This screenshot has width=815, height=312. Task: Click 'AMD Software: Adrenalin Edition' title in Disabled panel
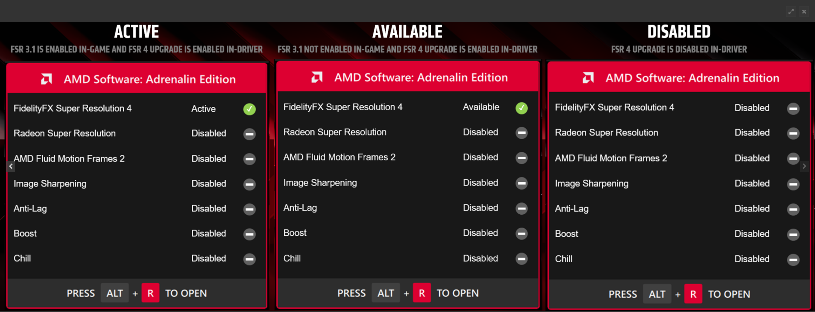coord(692,78)
